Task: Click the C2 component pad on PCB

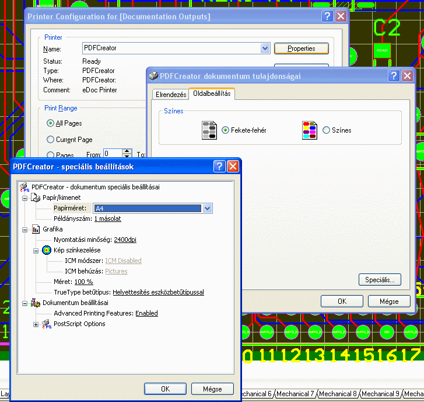Action: (382, 50)
